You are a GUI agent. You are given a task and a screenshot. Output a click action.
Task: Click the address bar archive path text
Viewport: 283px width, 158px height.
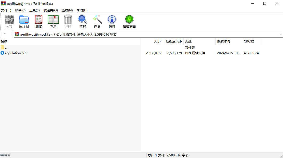pyautogui.click(x=68, y=34)
